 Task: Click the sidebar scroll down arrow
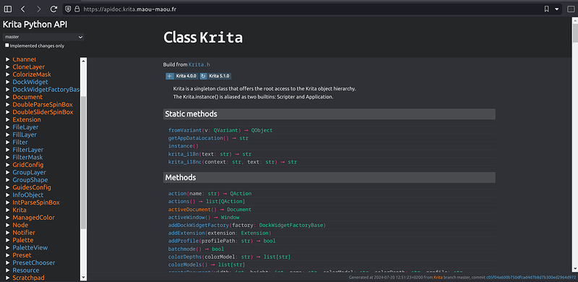(x=83, y=278)
